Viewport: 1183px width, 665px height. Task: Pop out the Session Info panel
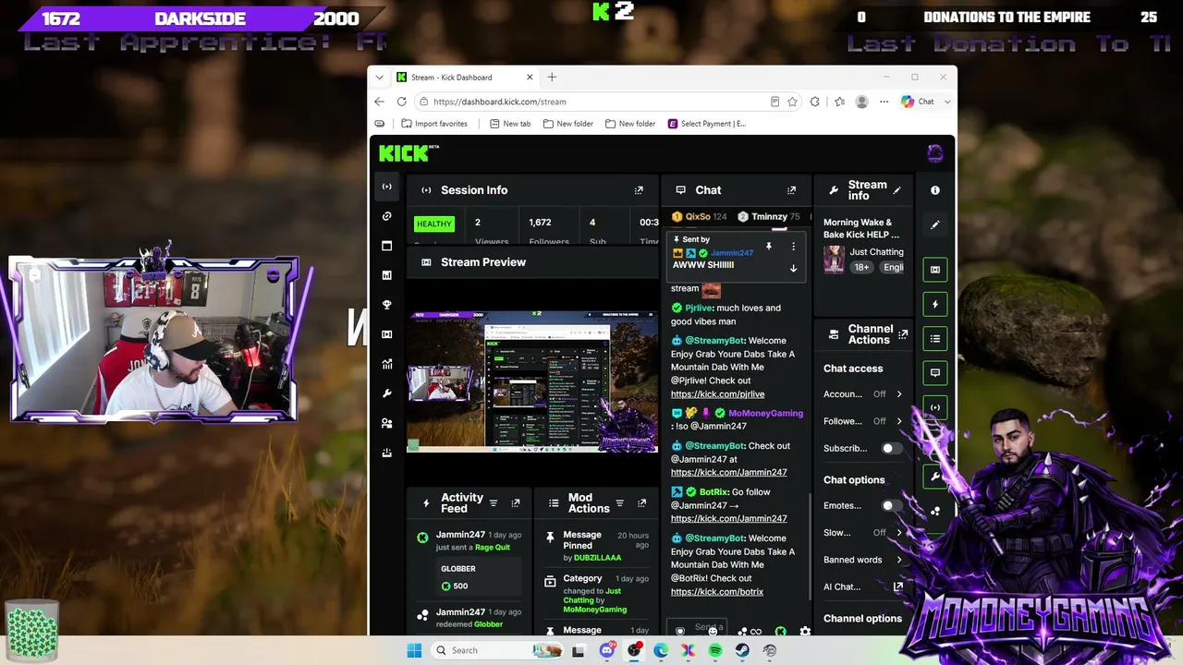coord(639,190)
